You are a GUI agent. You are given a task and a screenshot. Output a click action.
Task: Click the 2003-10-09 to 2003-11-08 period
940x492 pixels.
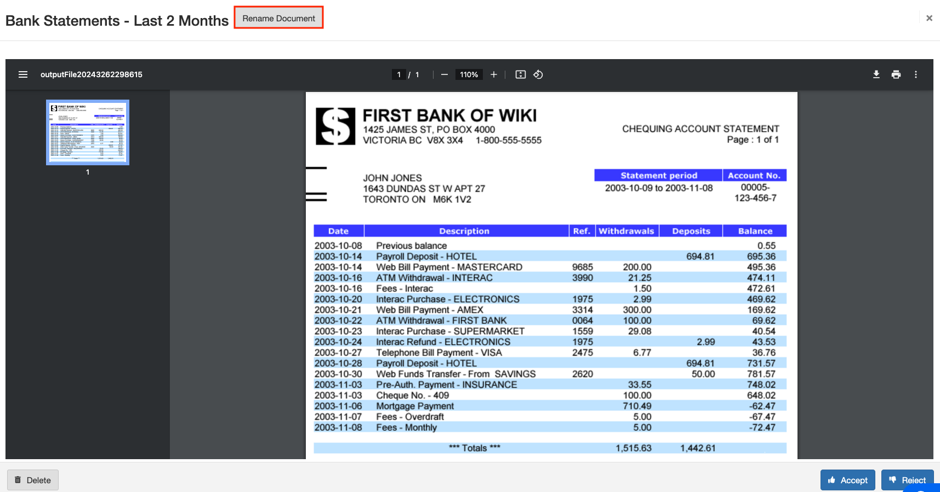click(659, 188)
